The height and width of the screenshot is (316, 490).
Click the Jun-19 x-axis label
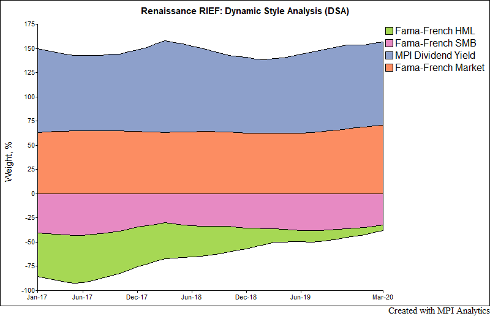(300, 297)
